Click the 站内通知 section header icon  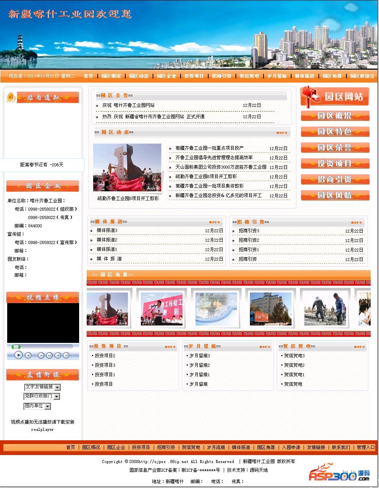[x=11, y=97]
